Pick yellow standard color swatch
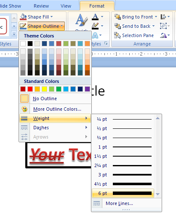The height and width of the screenshot is (221, 176). [45, 89]
